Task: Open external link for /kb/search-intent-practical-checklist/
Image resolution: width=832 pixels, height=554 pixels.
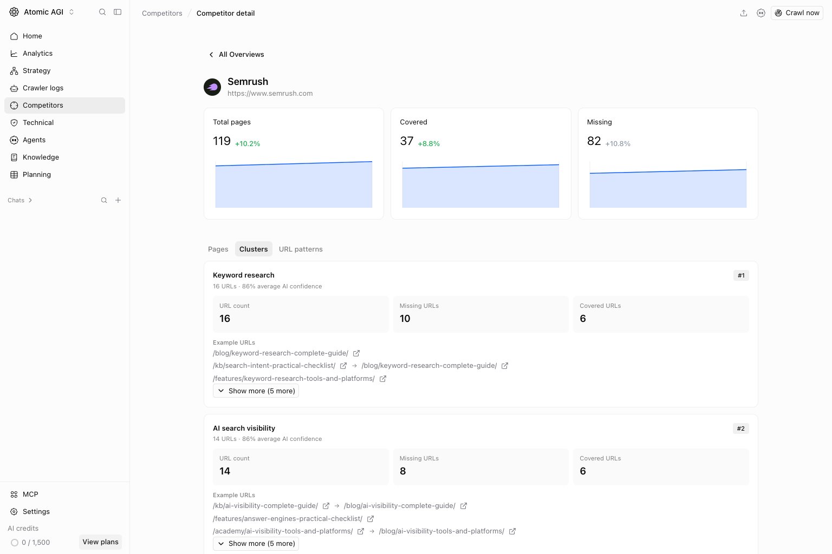Action: coord(343,366)
